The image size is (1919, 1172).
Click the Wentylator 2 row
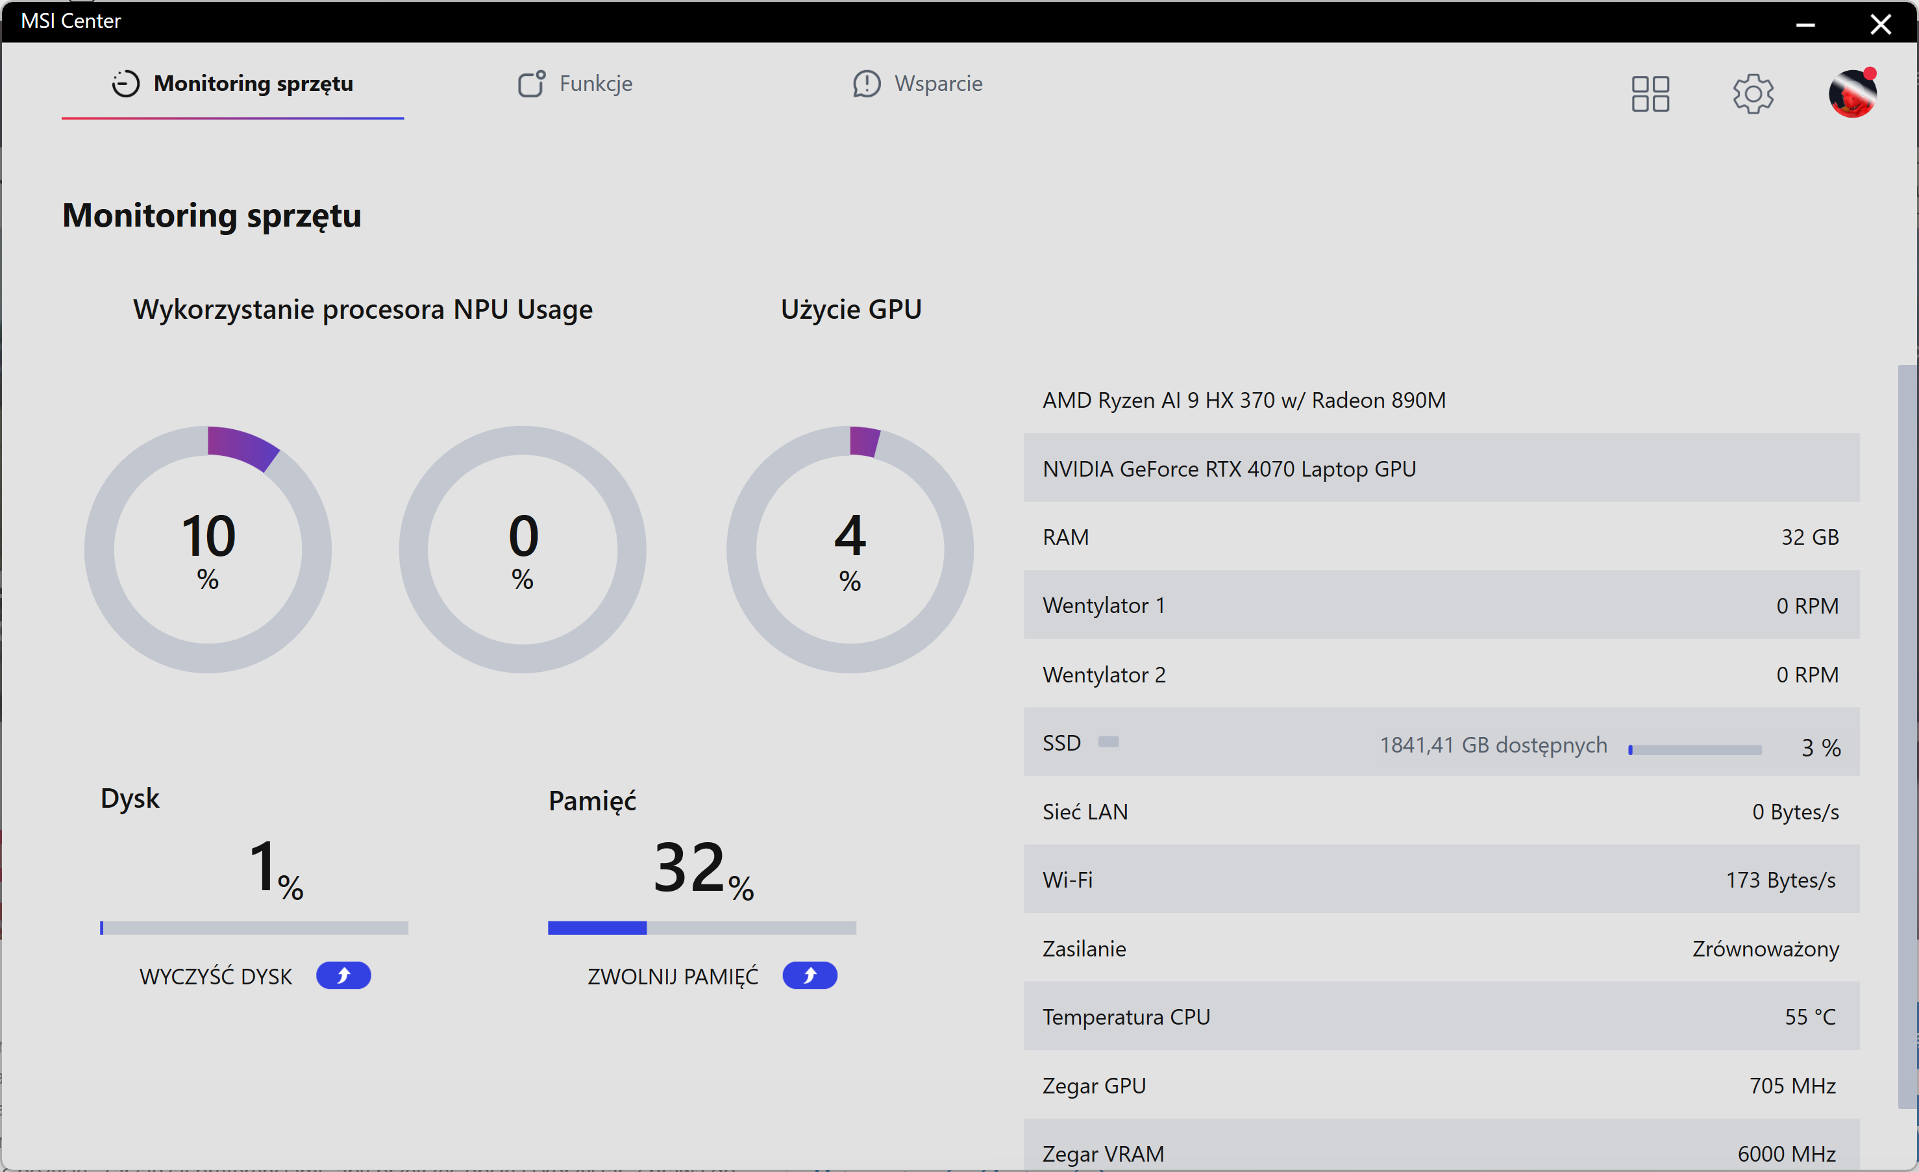click(x=1442, y=675)
